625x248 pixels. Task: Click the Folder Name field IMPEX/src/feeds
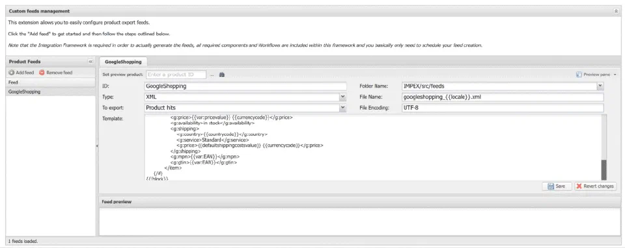499,86
